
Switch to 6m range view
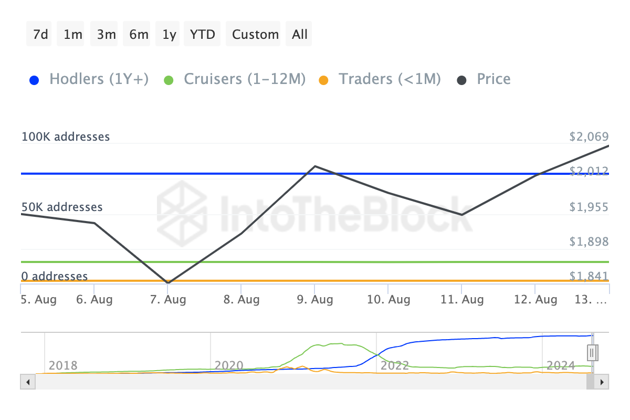[138, 34]
